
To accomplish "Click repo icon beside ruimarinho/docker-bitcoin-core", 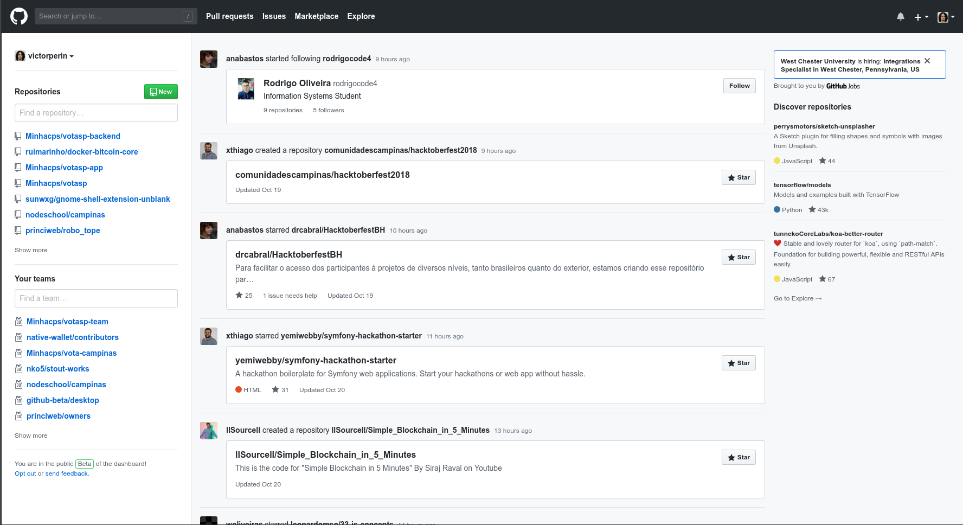I will pyautogui.click(x=18, y=152).
